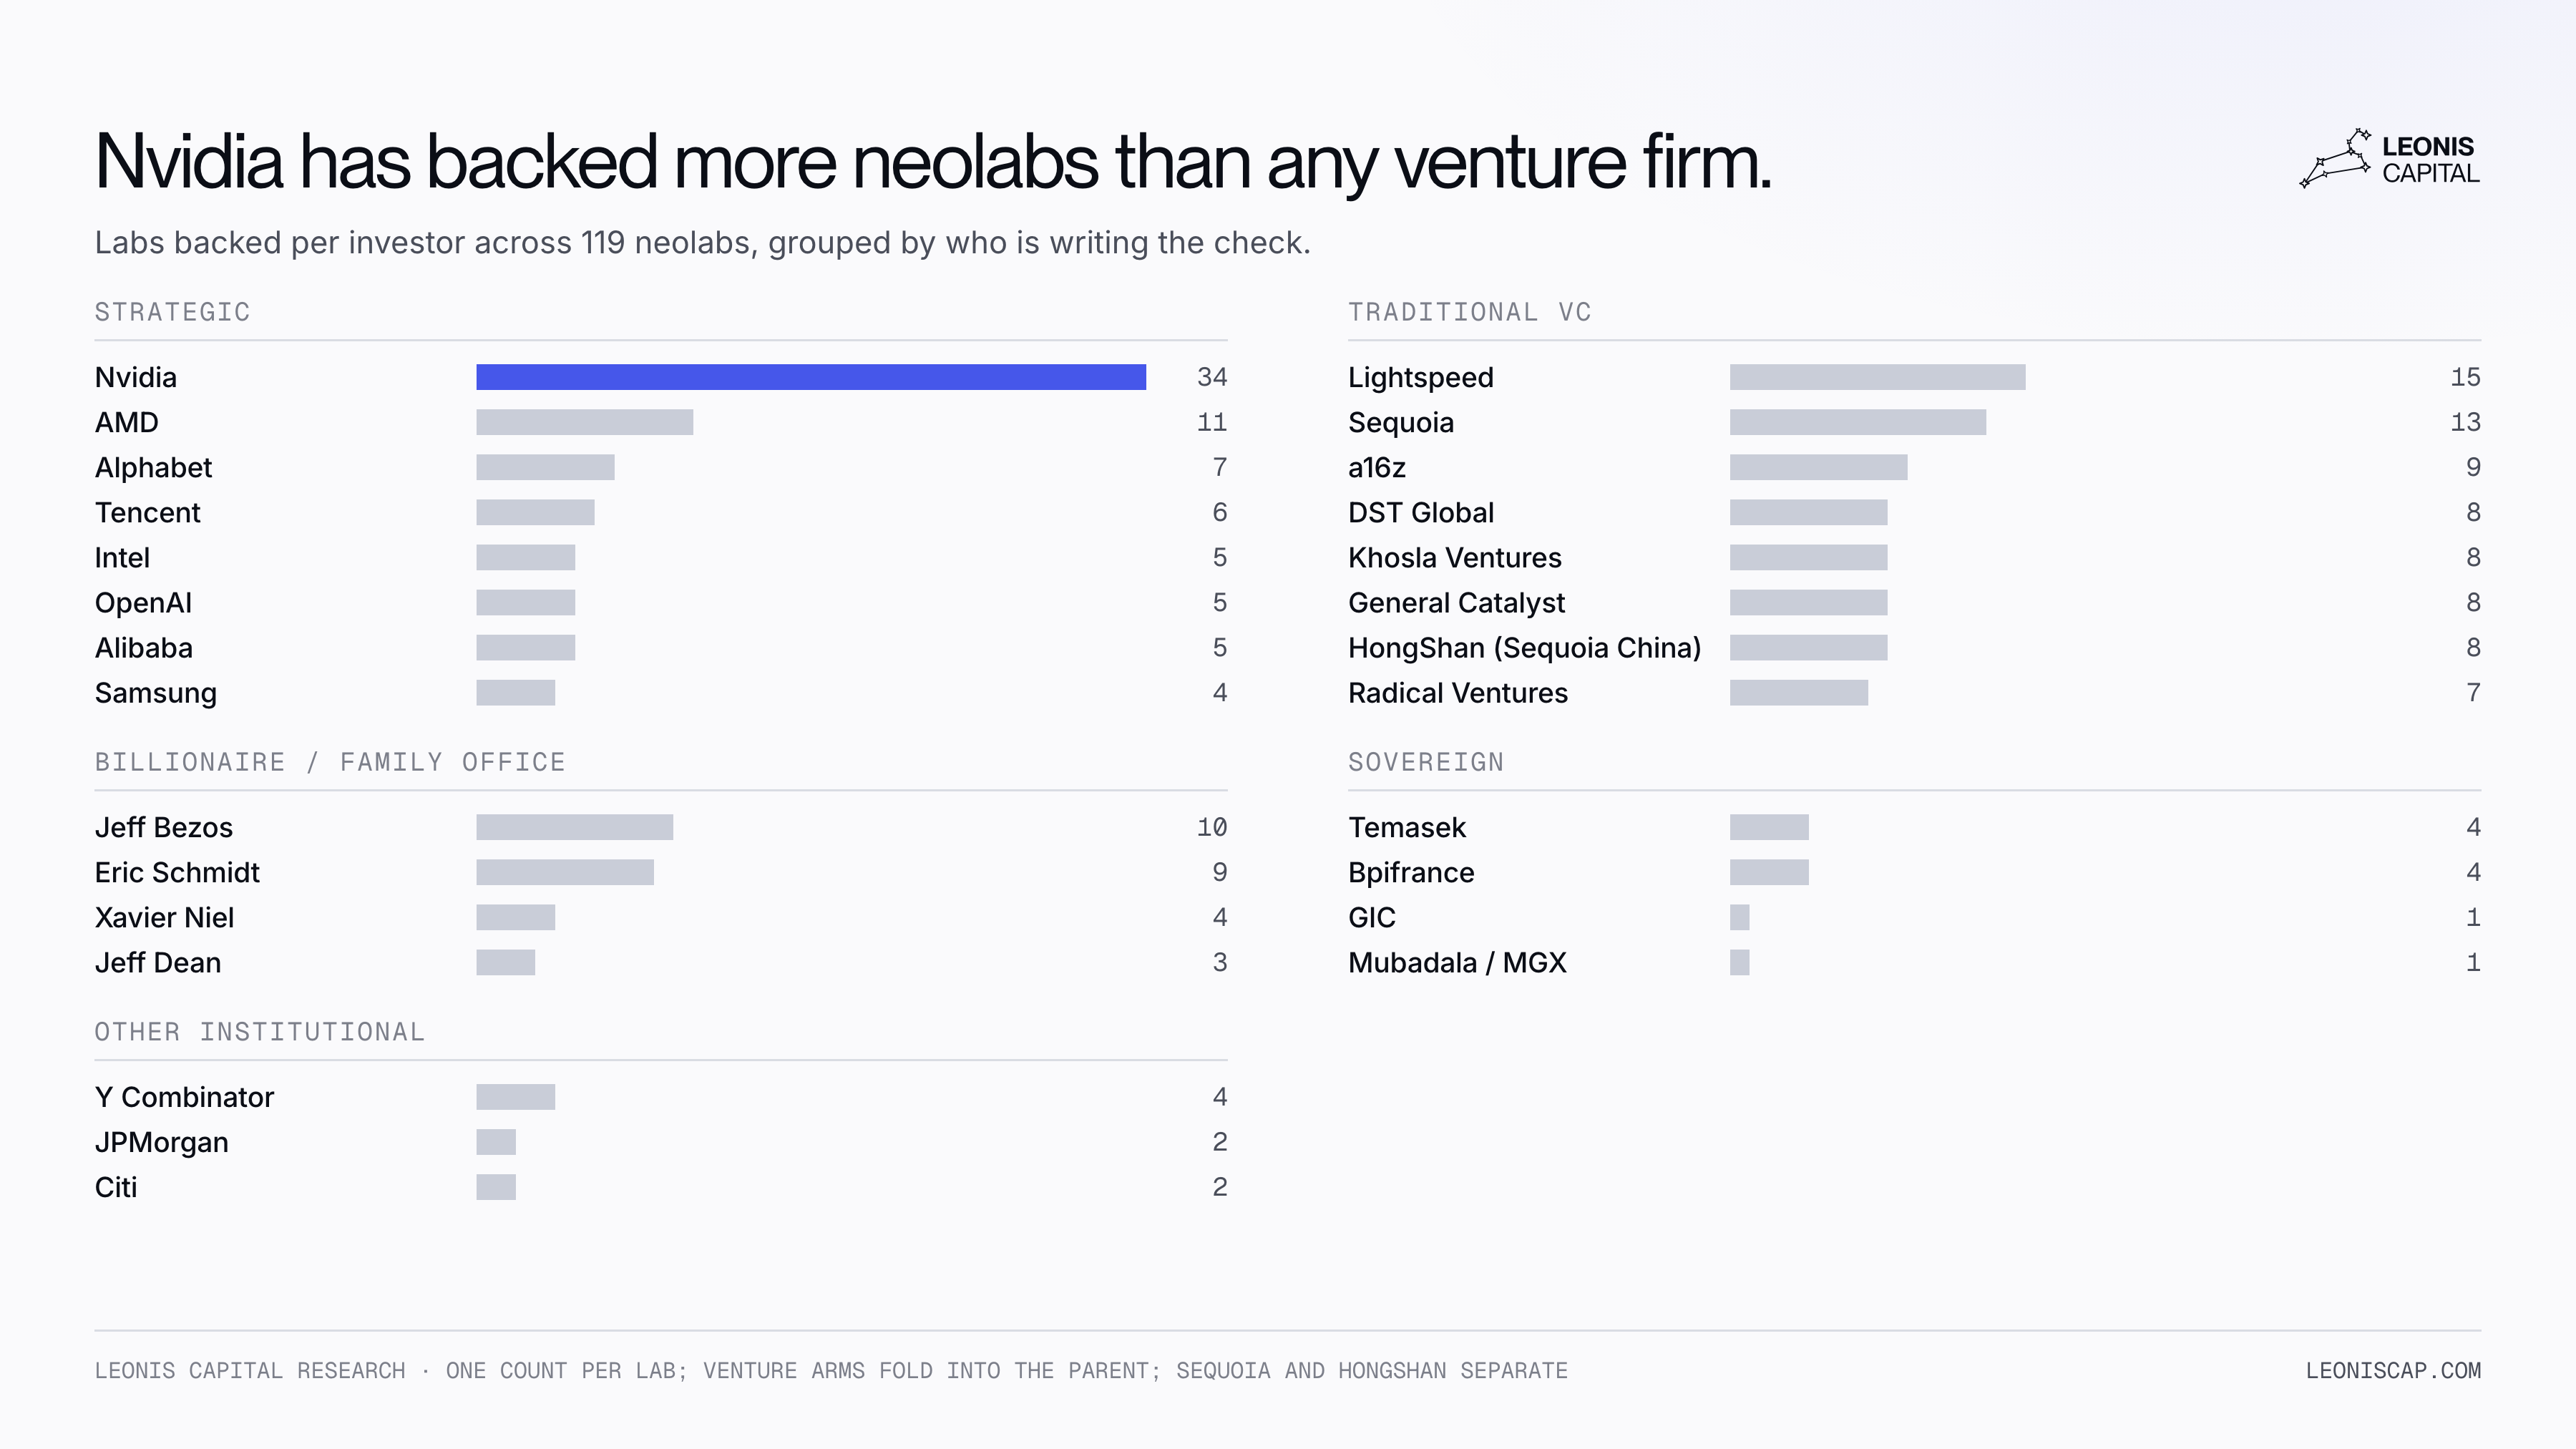2576x1449 pixels.
Task: Click the Jeff Bezos bar
Action: coord(574,827)
